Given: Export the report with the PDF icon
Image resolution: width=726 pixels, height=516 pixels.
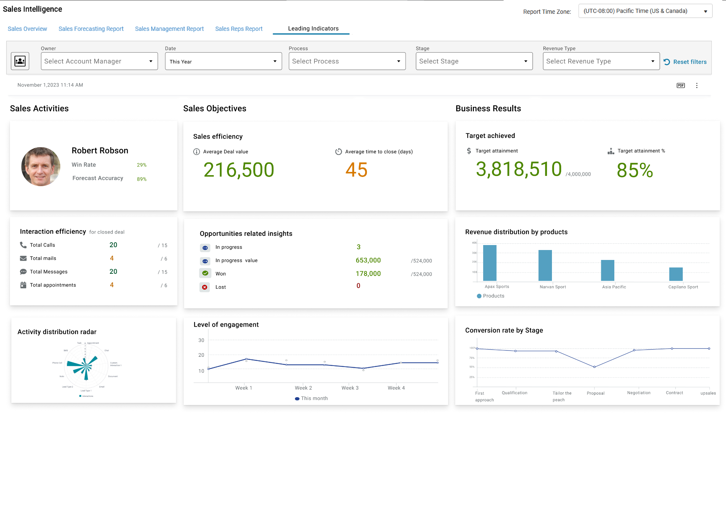Looking at the screenshot, I should (x=681, y=85).
